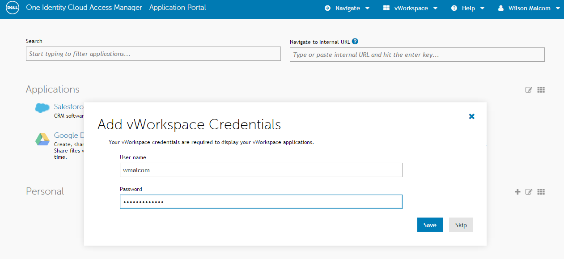The image size is (564, 259).
Task: Open the Help dropdown menu
Action: (467, 8)
